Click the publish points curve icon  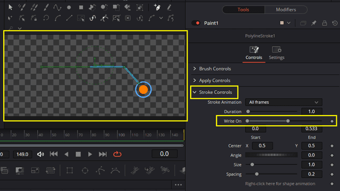(x=151, y=18)
